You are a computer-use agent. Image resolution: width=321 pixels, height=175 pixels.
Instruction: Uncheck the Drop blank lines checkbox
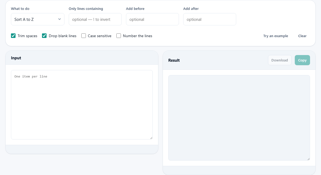coord(44,36)
